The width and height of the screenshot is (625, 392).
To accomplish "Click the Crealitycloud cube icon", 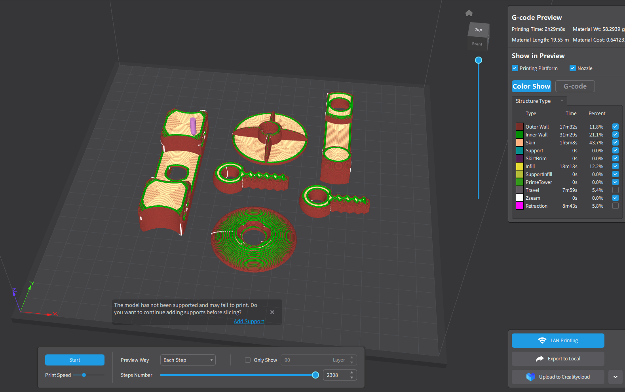I will pos(531,377).
